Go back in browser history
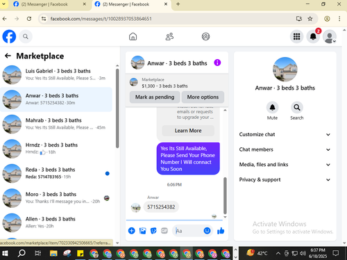The image size is (347, 260). [x=5, y=19]
